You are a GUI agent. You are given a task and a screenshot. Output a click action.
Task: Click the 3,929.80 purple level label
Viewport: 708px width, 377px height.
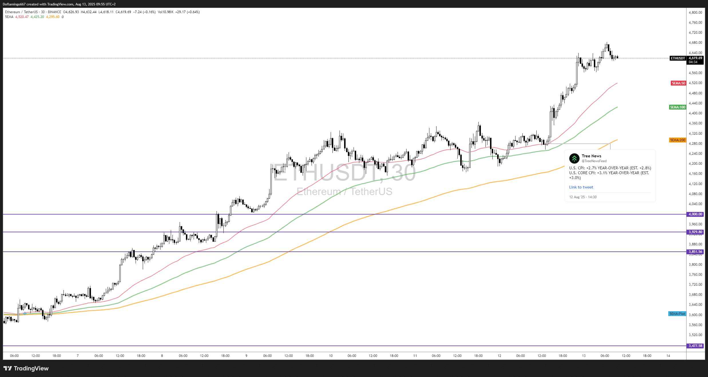pyautogui.click(x=695, y=232)
